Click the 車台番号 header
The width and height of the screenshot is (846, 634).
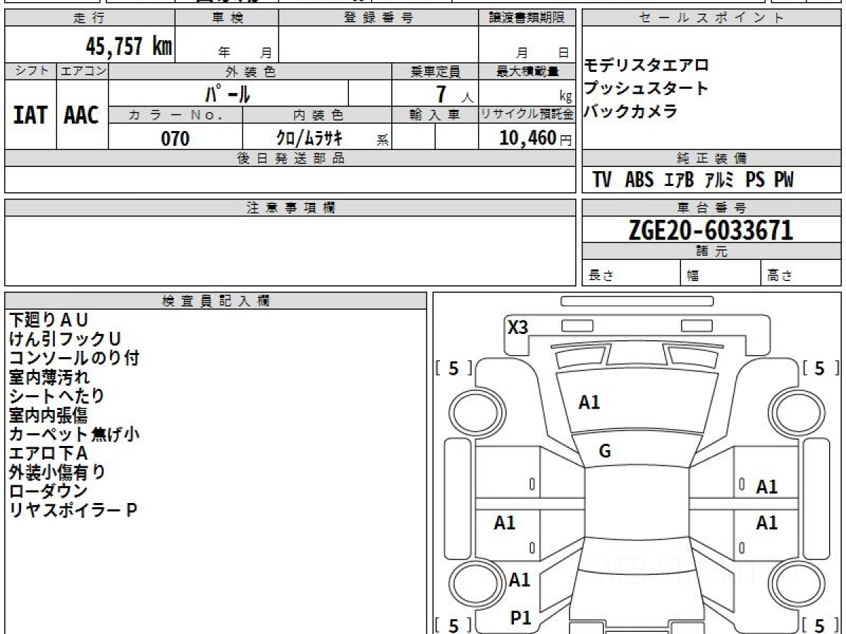coord(711,208)
